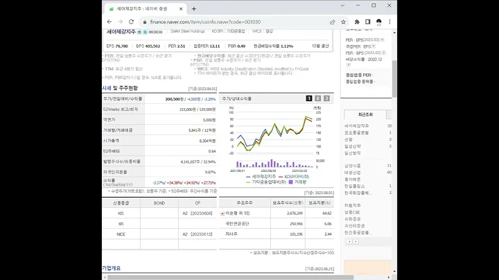View site security lock info
Screen dimensions: 499x280
coord(145,22)
